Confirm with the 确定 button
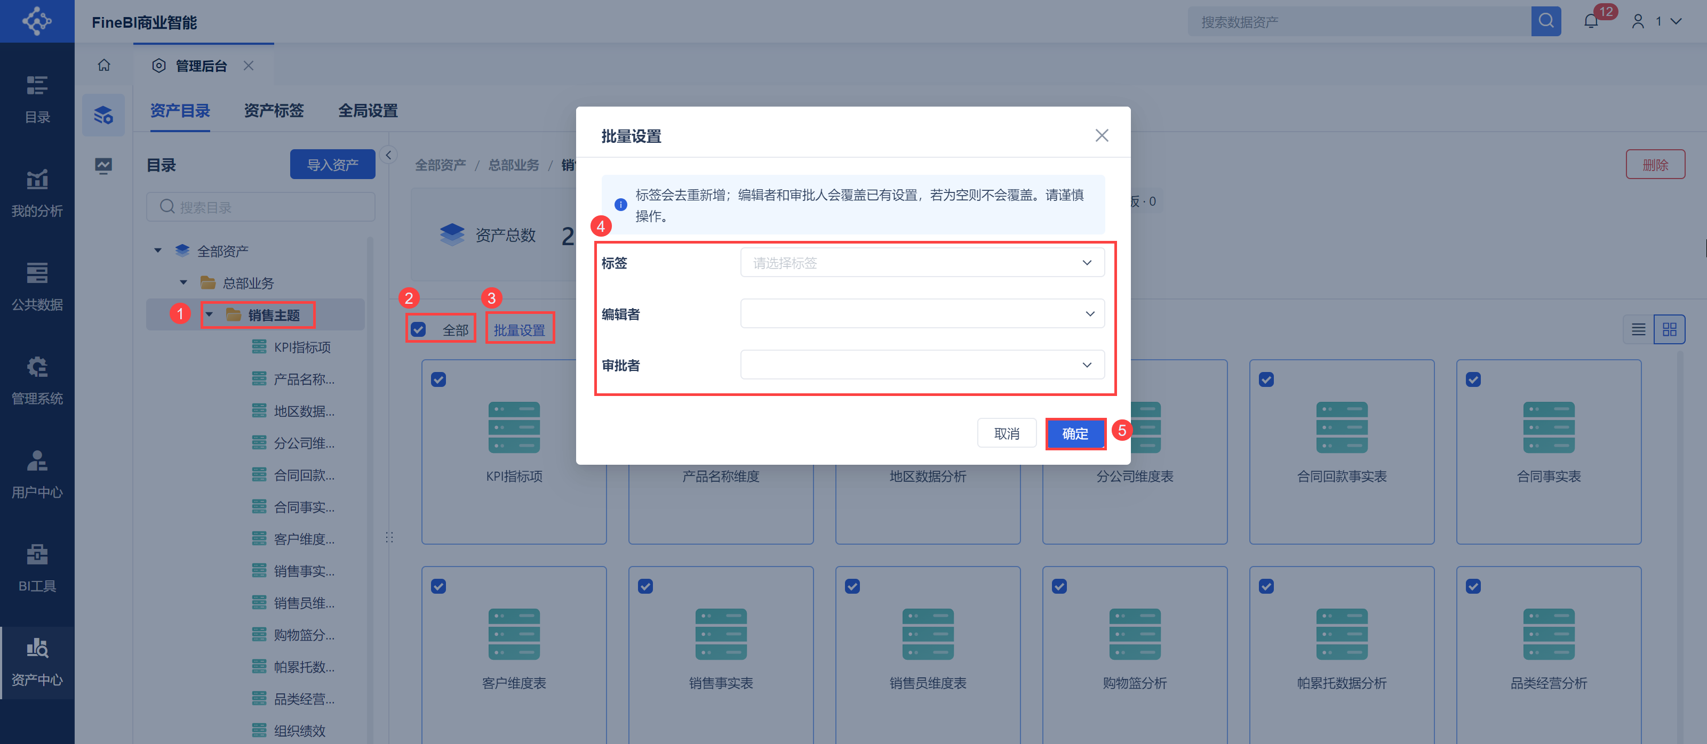The height and width of the screenshot is (744, 1707). click(1075, 434)
